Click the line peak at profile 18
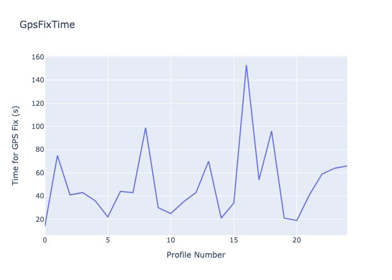 pyautogui.click(x=272, y=131)
